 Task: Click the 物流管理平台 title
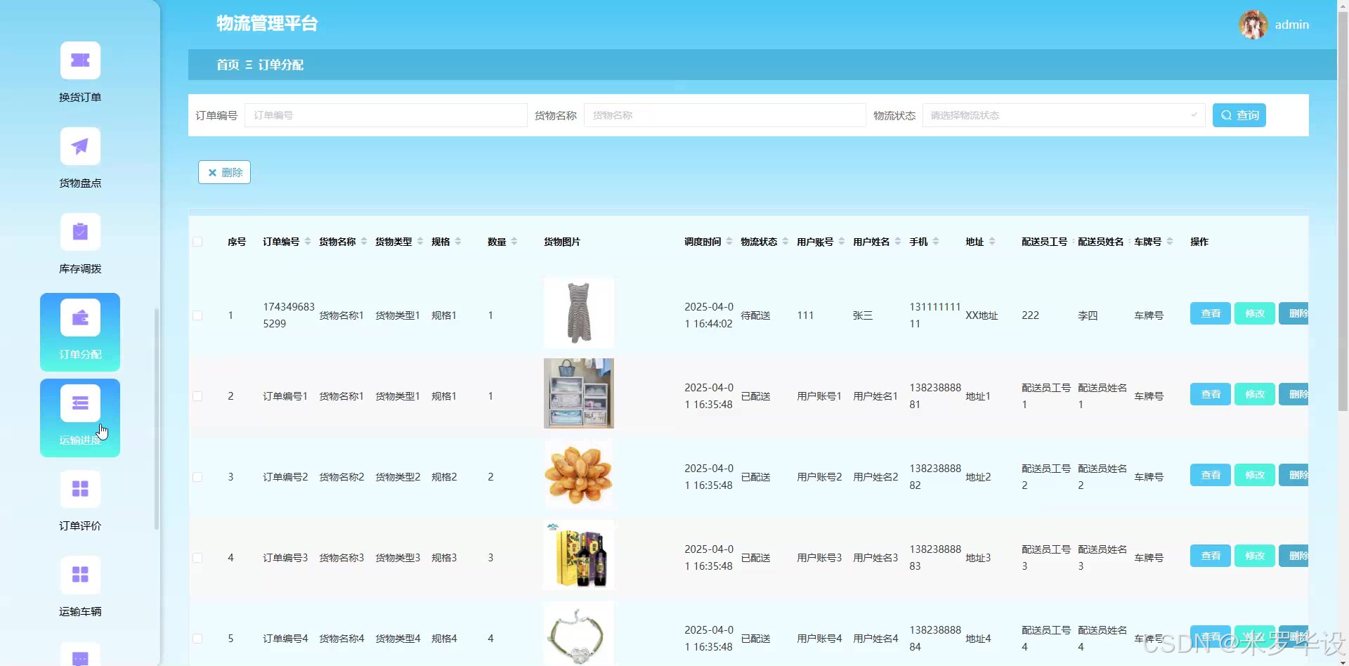(x=267, y=24)
